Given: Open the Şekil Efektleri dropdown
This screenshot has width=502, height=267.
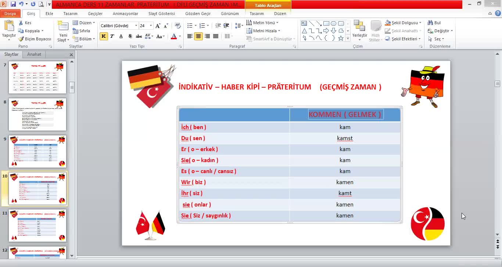Looking at the screenshot, I should coord(403,39).
